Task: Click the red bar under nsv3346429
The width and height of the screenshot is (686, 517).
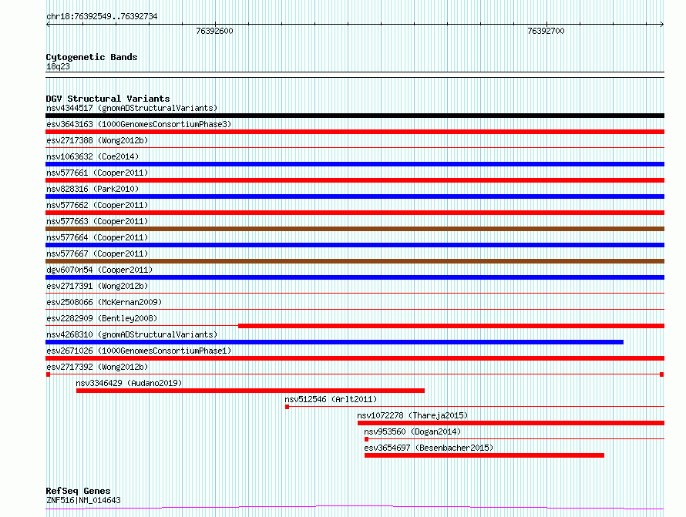Action: point(251,391)
